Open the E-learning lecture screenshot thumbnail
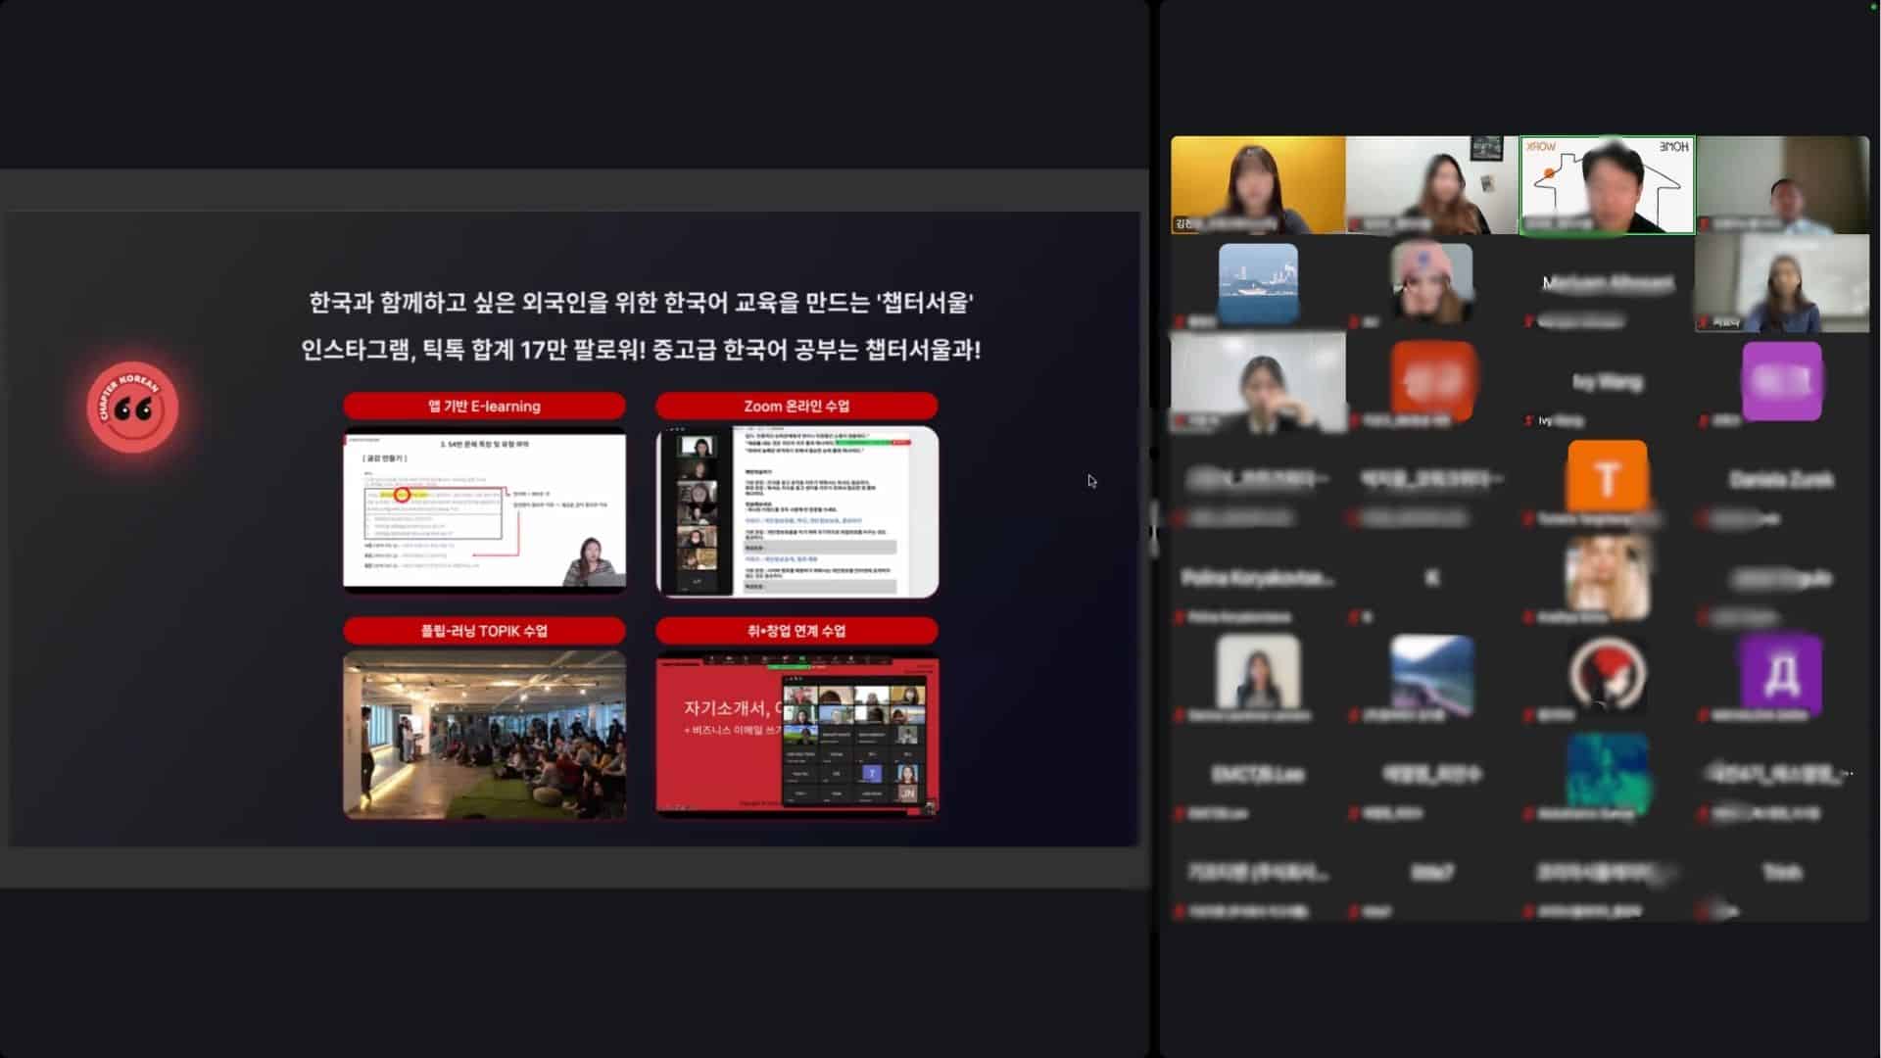1881x1058 pixels. [x=484, y=510]
